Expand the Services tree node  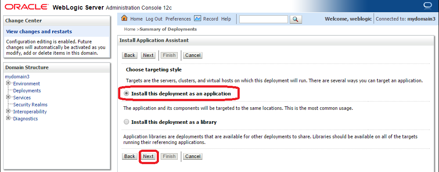click(x=8, y=97)
